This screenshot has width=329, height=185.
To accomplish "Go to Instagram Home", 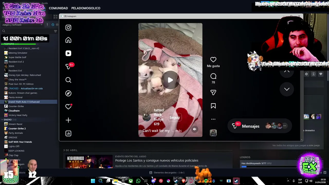I will pos(68,40).
